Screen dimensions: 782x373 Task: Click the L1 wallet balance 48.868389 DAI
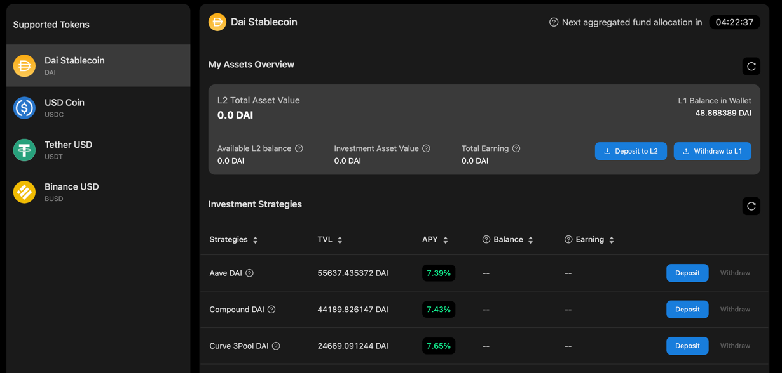[x=724, y=113]
